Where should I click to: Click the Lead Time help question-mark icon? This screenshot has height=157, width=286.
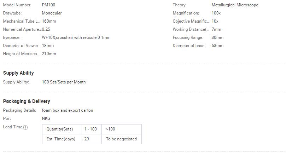coord(26,127)
